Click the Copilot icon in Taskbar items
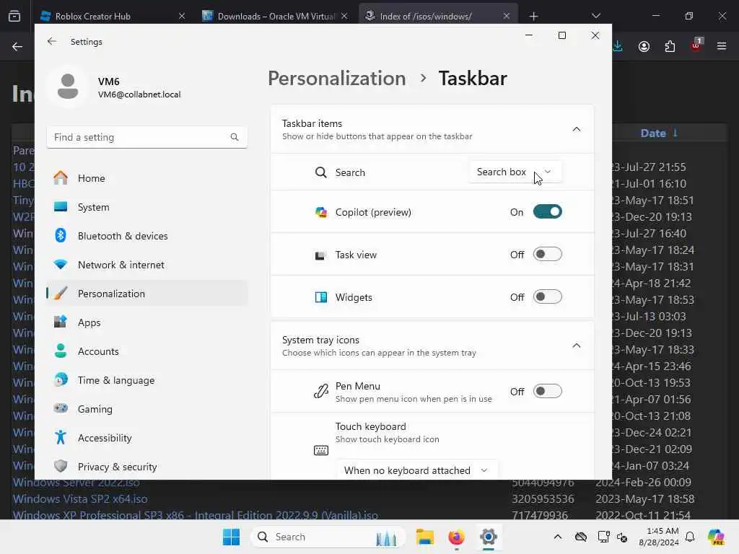This screenshot has height=554, width=739. coord(321,213)
